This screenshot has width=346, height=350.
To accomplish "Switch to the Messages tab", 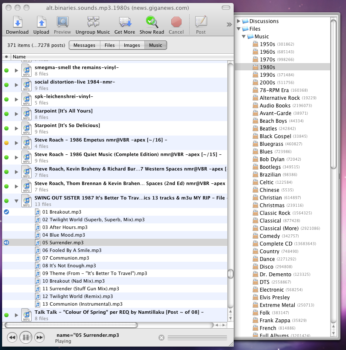I will coord(84,45).
